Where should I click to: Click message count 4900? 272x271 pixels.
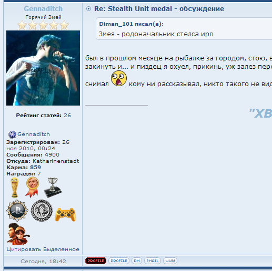click(52, 154)
